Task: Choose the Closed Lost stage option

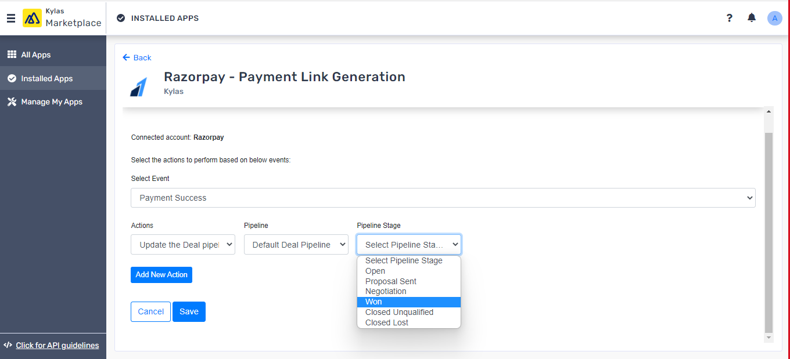Action: point(409,322)
